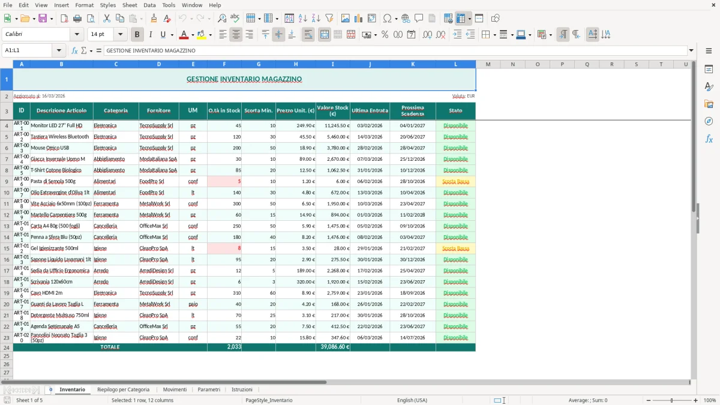Run the spelling check icon
The height and width of the screenshot is (405, 720).
pyautogui.click(x=235, y=19)
